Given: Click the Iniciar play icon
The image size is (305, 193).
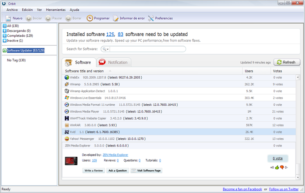Looking at the screenshot, I should (x=29, y=18).
